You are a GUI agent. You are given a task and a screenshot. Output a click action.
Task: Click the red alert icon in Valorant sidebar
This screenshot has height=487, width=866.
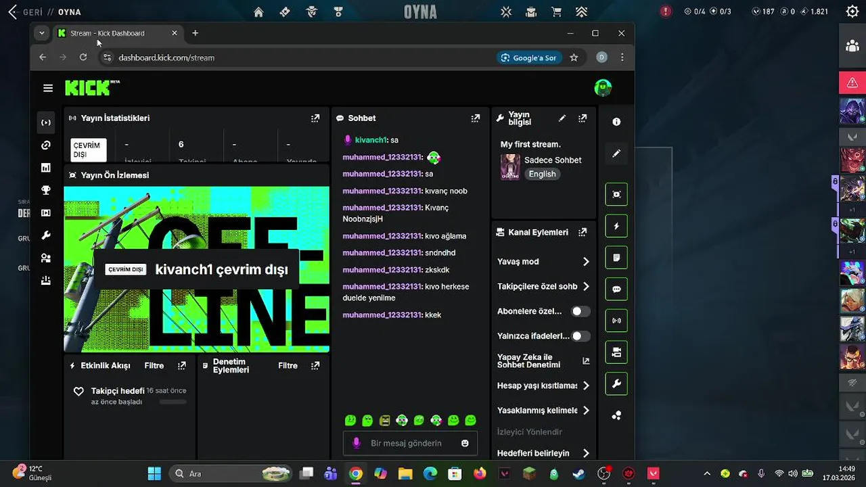pyautogui.click(x=852, y=83)
